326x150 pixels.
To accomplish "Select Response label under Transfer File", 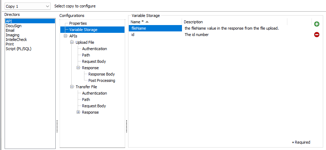I will 90,112.
